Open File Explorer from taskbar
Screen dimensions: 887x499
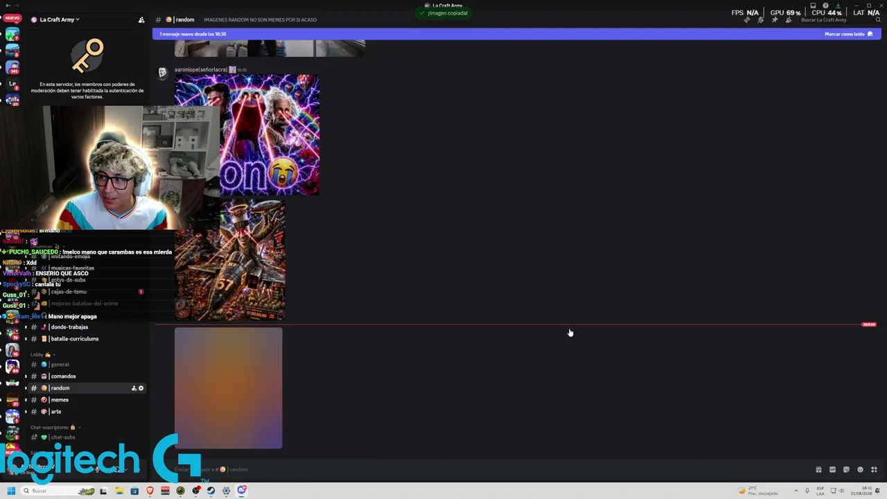click(119, 491)
